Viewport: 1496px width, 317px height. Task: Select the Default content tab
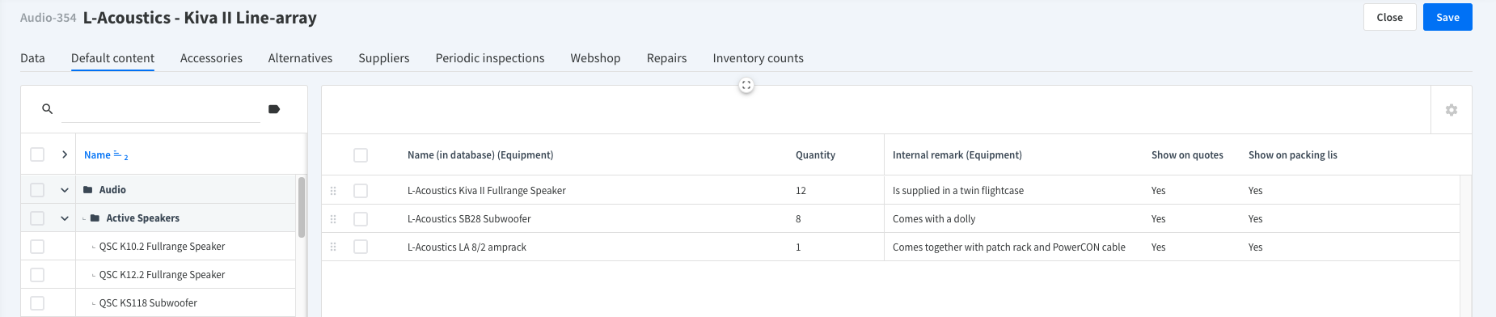[112, 58]
